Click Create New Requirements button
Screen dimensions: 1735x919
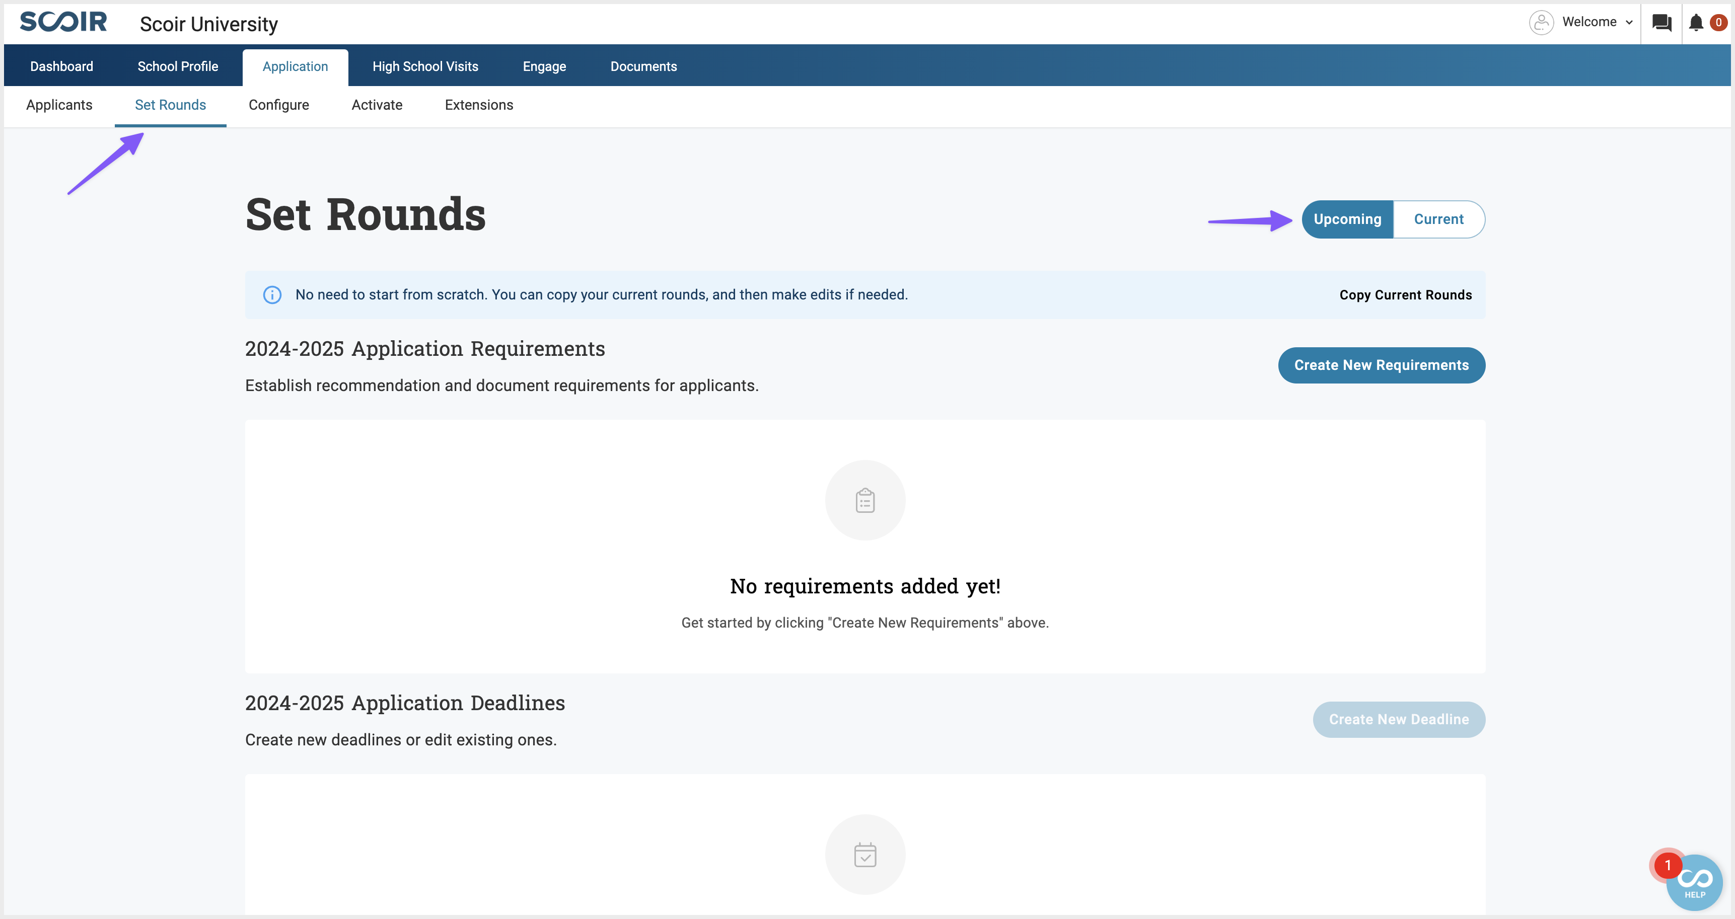click(1382, 365)
